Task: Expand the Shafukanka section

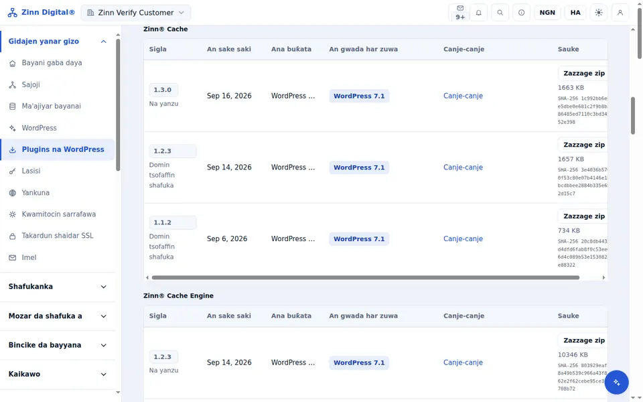Action: pyautogui.click(x=58, y=287)
